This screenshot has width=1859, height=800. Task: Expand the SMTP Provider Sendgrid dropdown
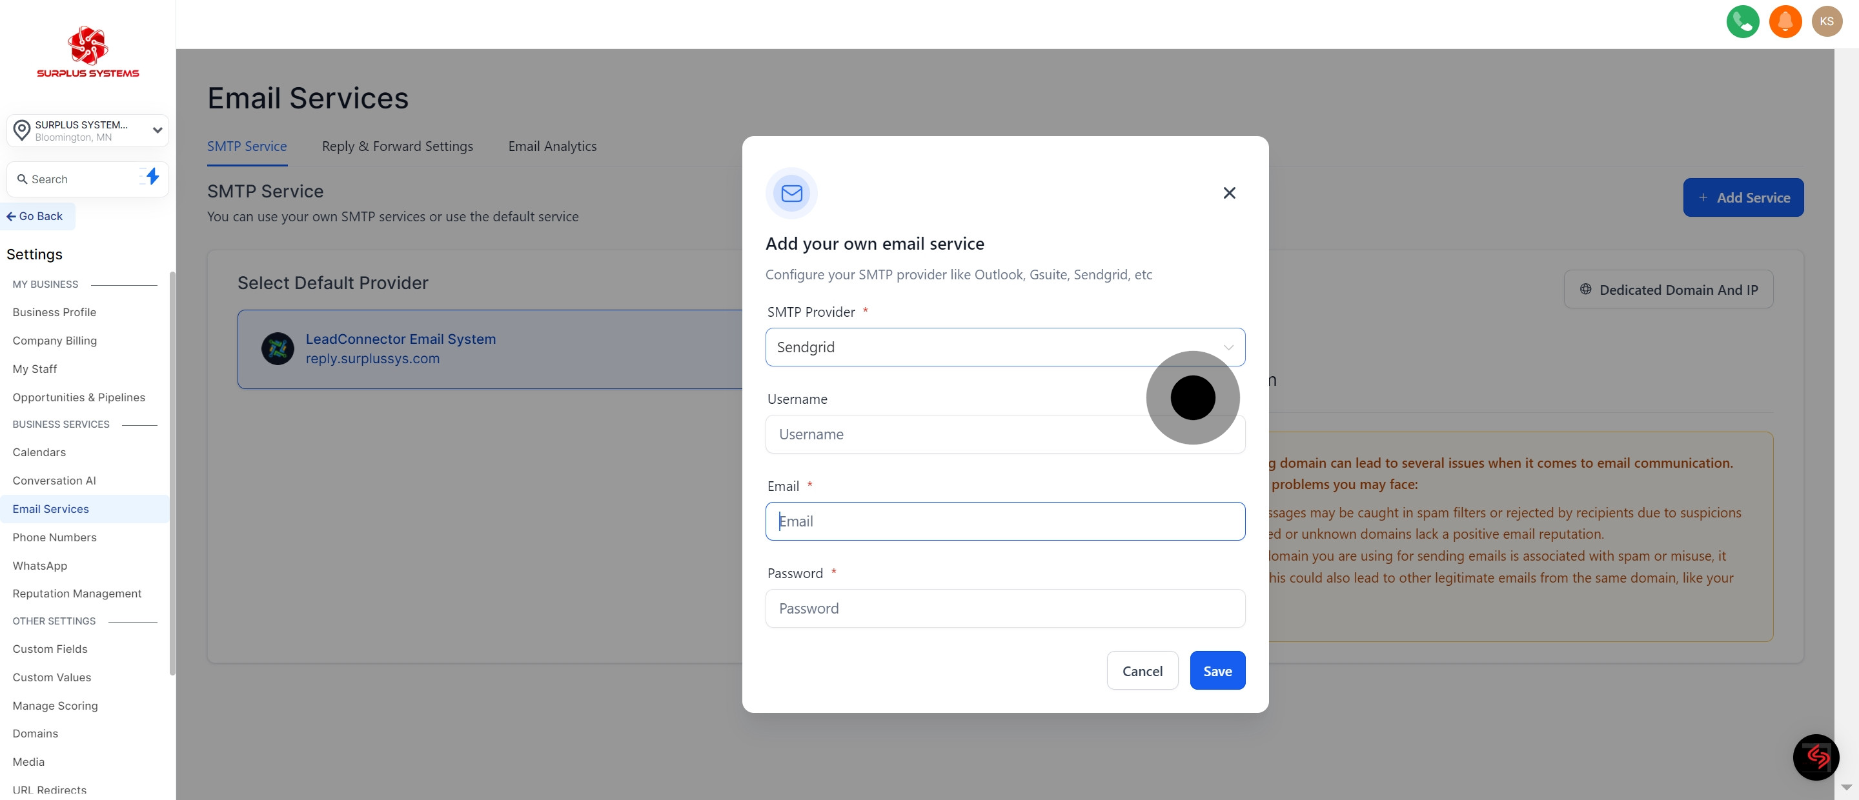pos(1004,347)
